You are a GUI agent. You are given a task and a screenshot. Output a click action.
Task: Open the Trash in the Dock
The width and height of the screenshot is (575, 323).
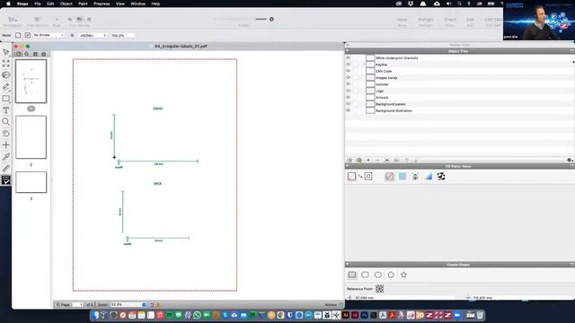pyautogui.click(x=480, y=315)
